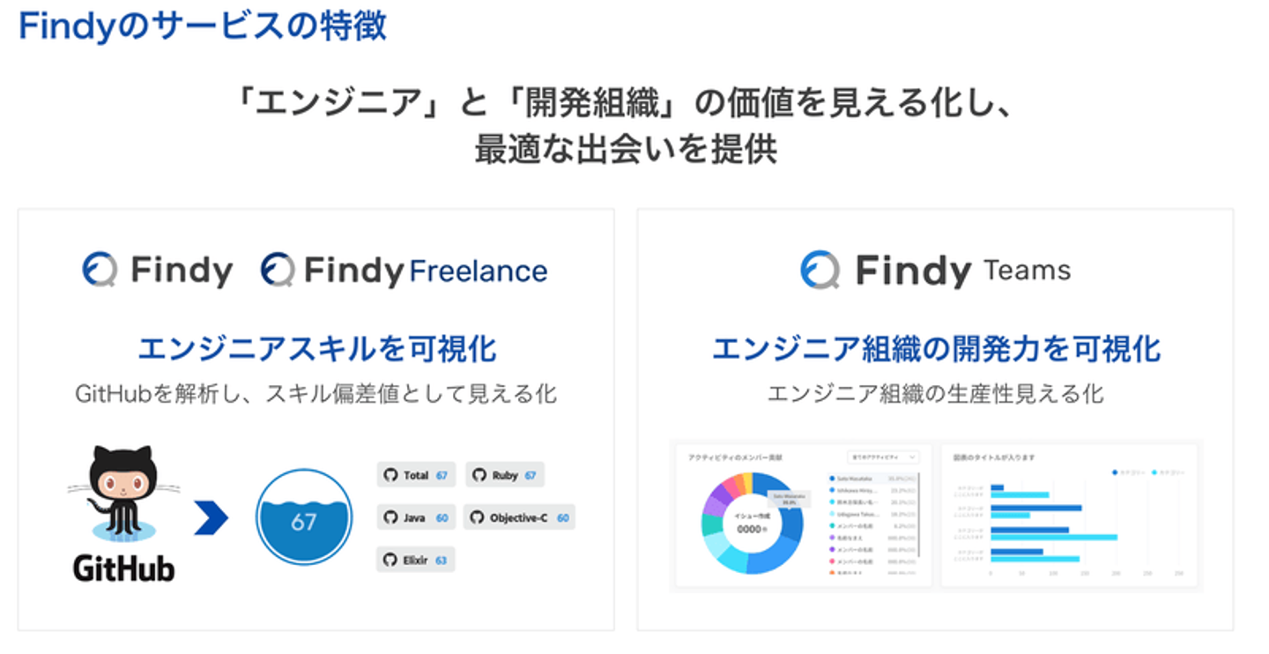The width and height of the screenshot is (1269, 654).
Task: Click the "エンジニアスキルを可視化" heading
Action: click(x=316, y=349)
